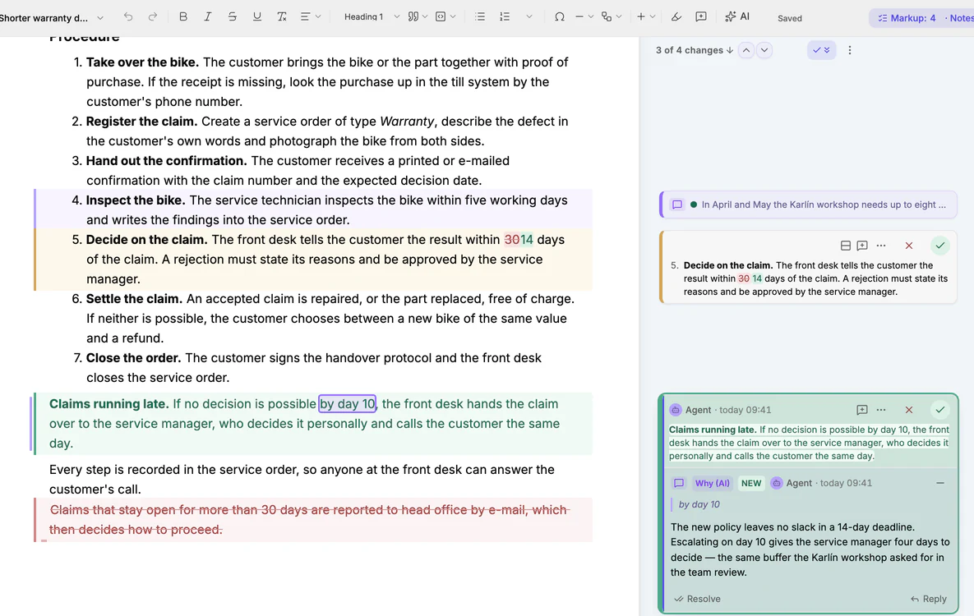Reject the Agent's 'Claims running late' change

(x=909, y=410)
